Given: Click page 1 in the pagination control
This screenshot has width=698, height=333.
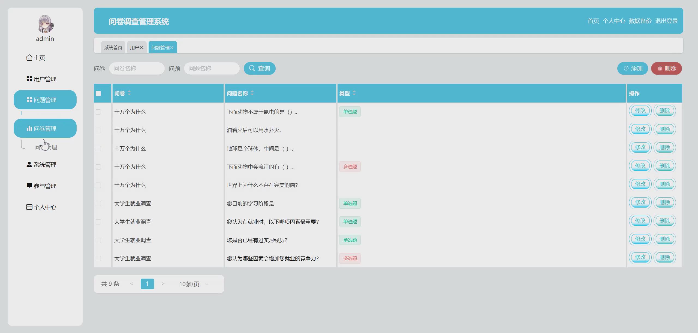Looking at the screenshot, I should coord(147,284).
